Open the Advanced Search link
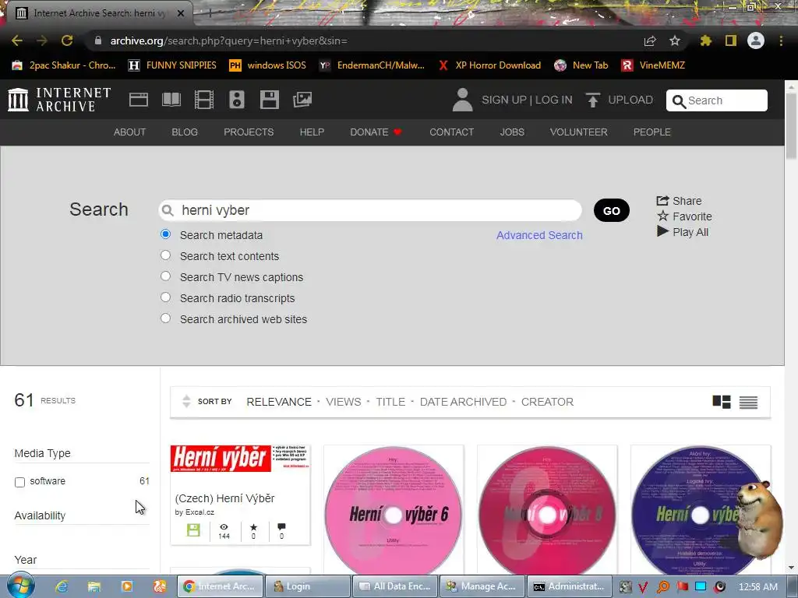The height and width of the screenshot is (598, 798). coord(539,235)
